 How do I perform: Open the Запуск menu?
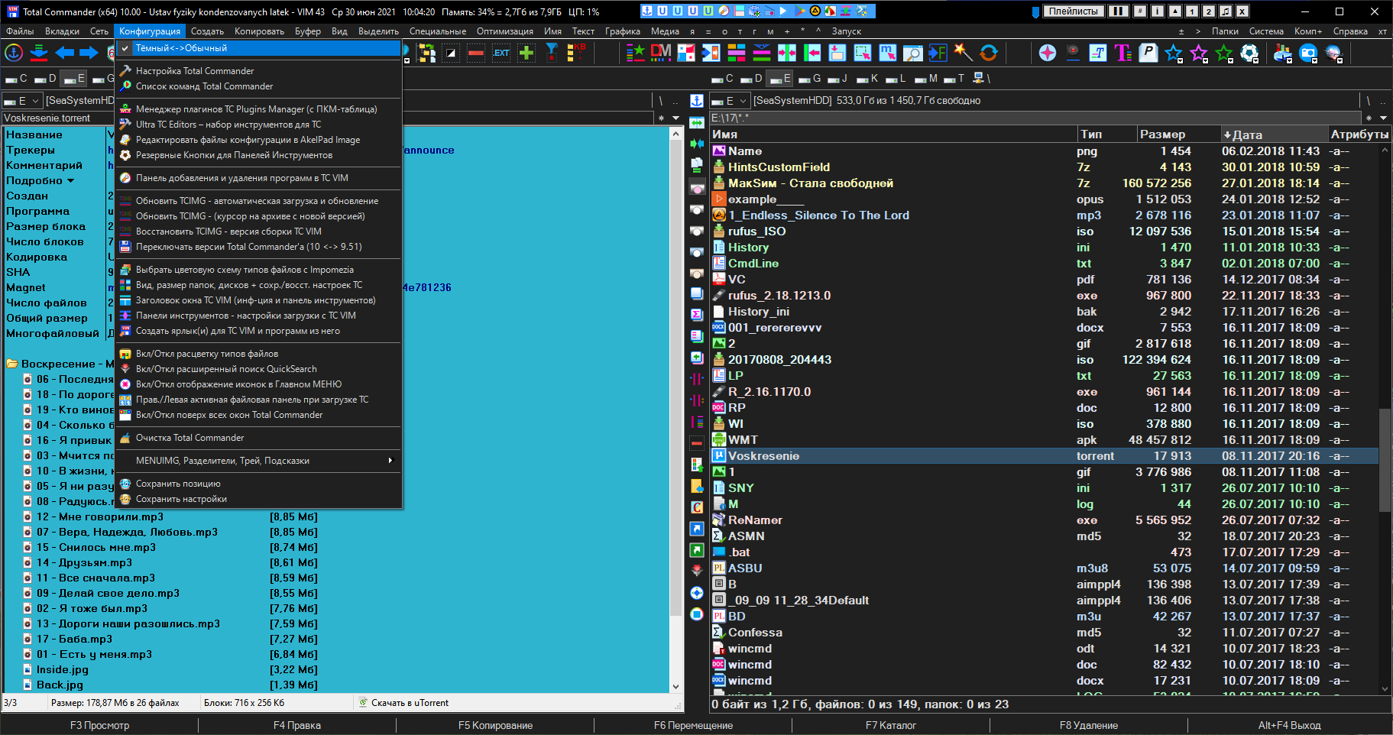[847, 31]
